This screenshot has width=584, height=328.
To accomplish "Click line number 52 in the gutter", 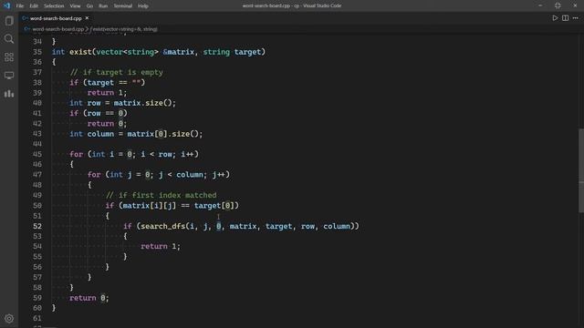I will pyautogui.click(x=37, y=226).
